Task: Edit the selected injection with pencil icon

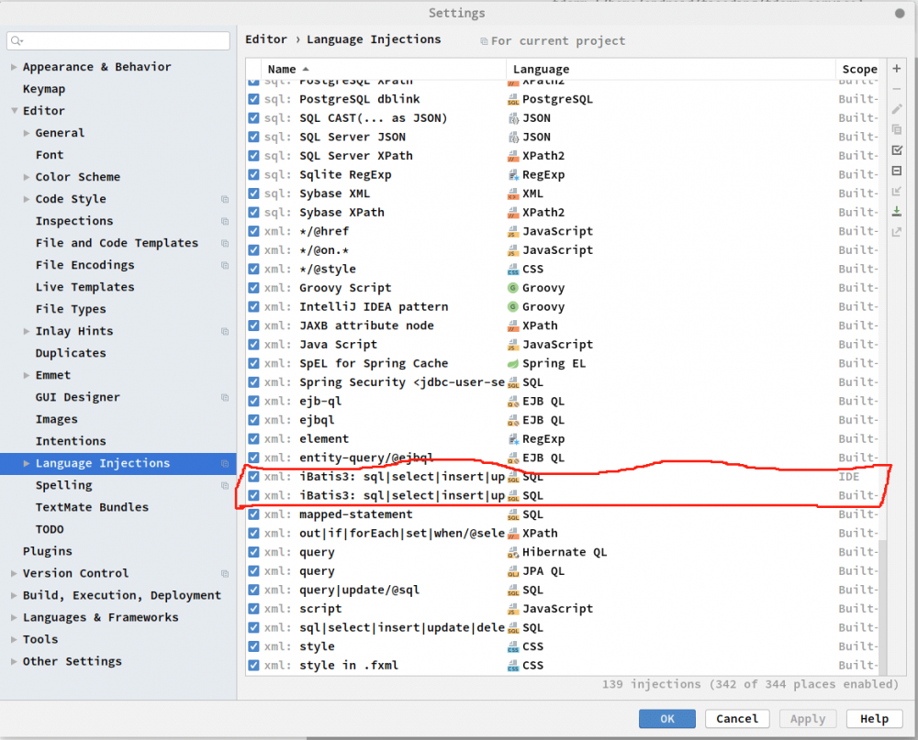Action: pyautogui.click(x=896, y=108)
